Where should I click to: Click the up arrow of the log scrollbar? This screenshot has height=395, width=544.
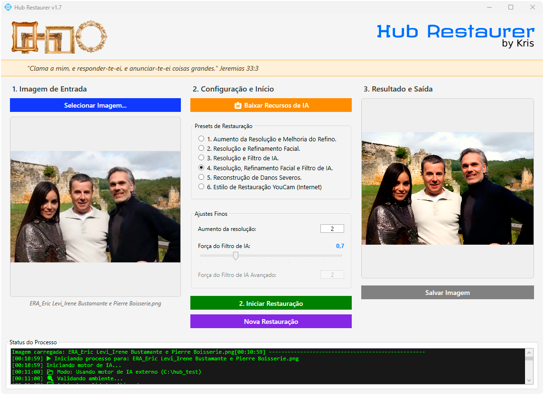pos(528,352)
